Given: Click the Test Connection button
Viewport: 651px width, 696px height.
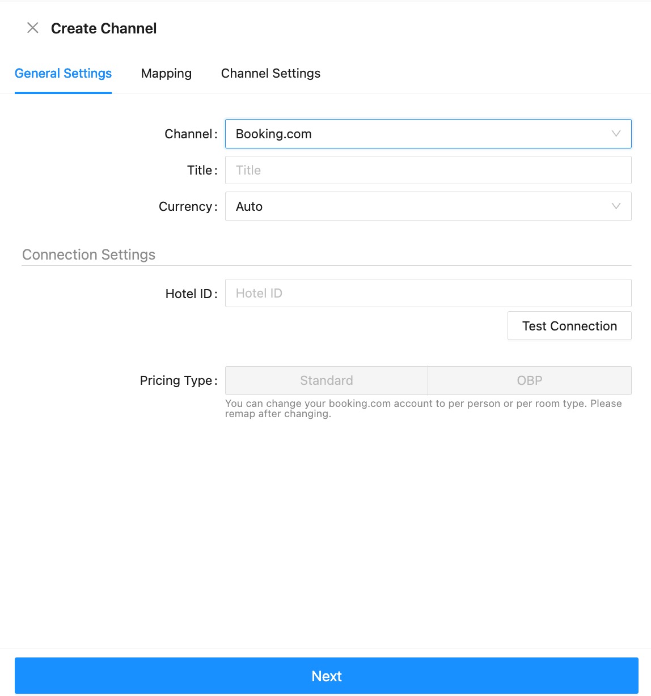Looking at the screenshot, I should coord(569,326).
